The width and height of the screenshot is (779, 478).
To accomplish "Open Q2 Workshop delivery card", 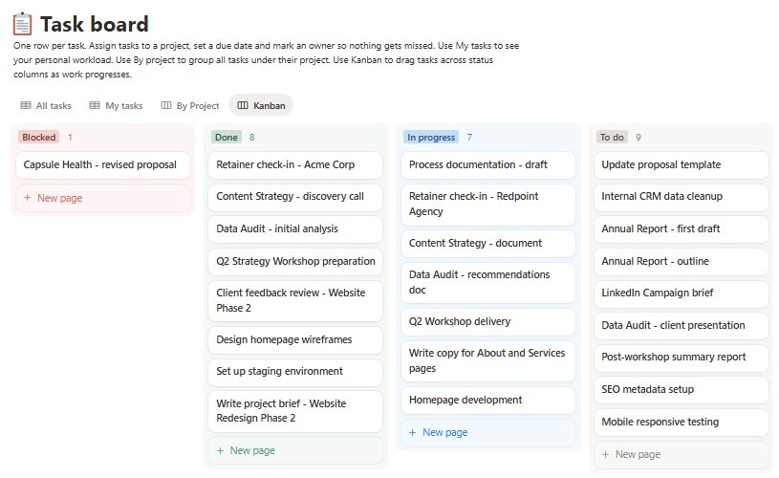I will pos(487,322).
